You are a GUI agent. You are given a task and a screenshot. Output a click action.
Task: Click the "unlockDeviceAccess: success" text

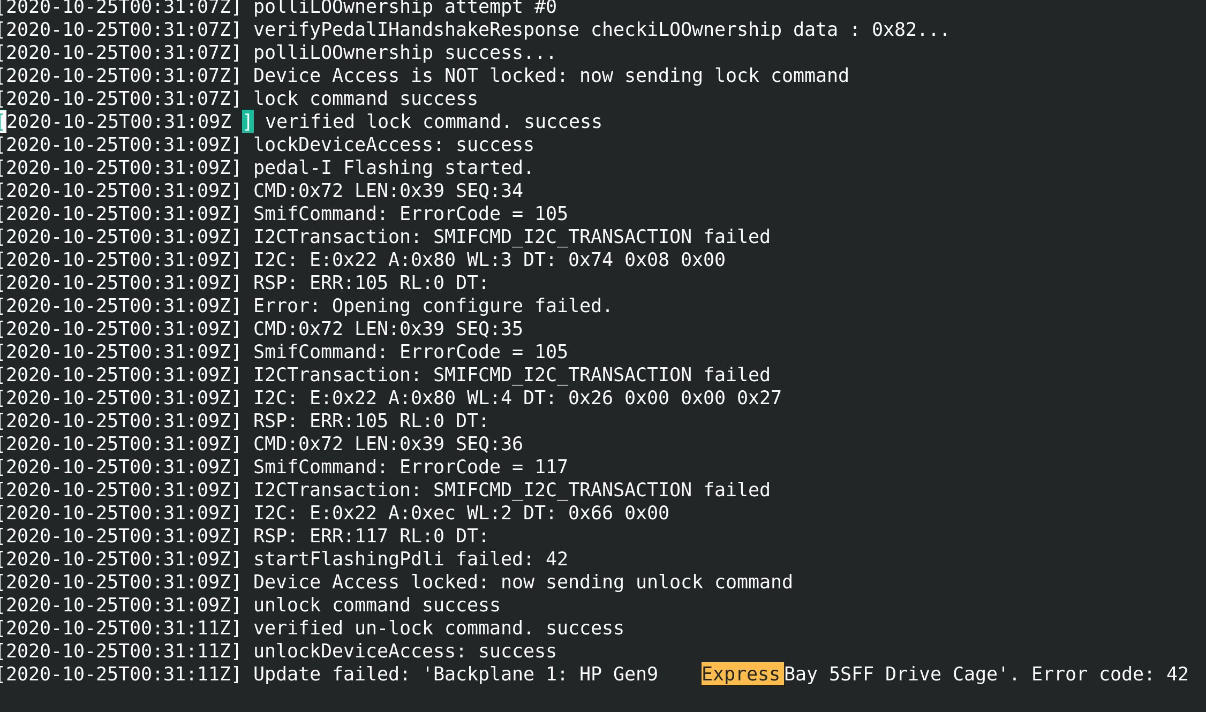point(404,651)
